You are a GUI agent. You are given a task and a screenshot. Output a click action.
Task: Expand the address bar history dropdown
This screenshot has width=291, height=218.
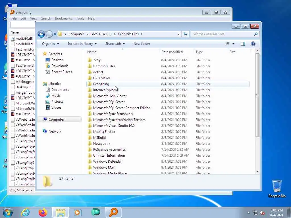click(179, 34)
